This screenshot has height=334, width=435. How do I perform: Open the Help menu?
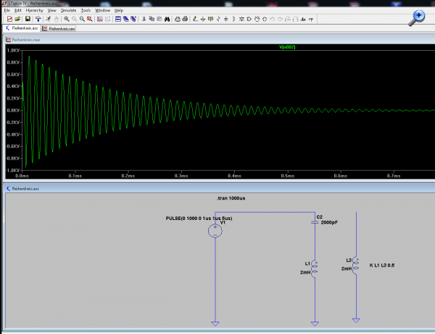click(x=119, y=10)
